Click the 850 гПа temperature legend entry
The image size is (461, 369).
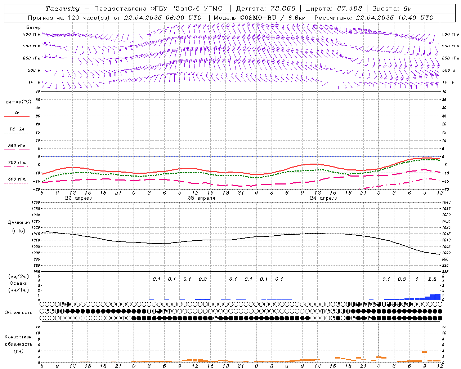(17, 146)
